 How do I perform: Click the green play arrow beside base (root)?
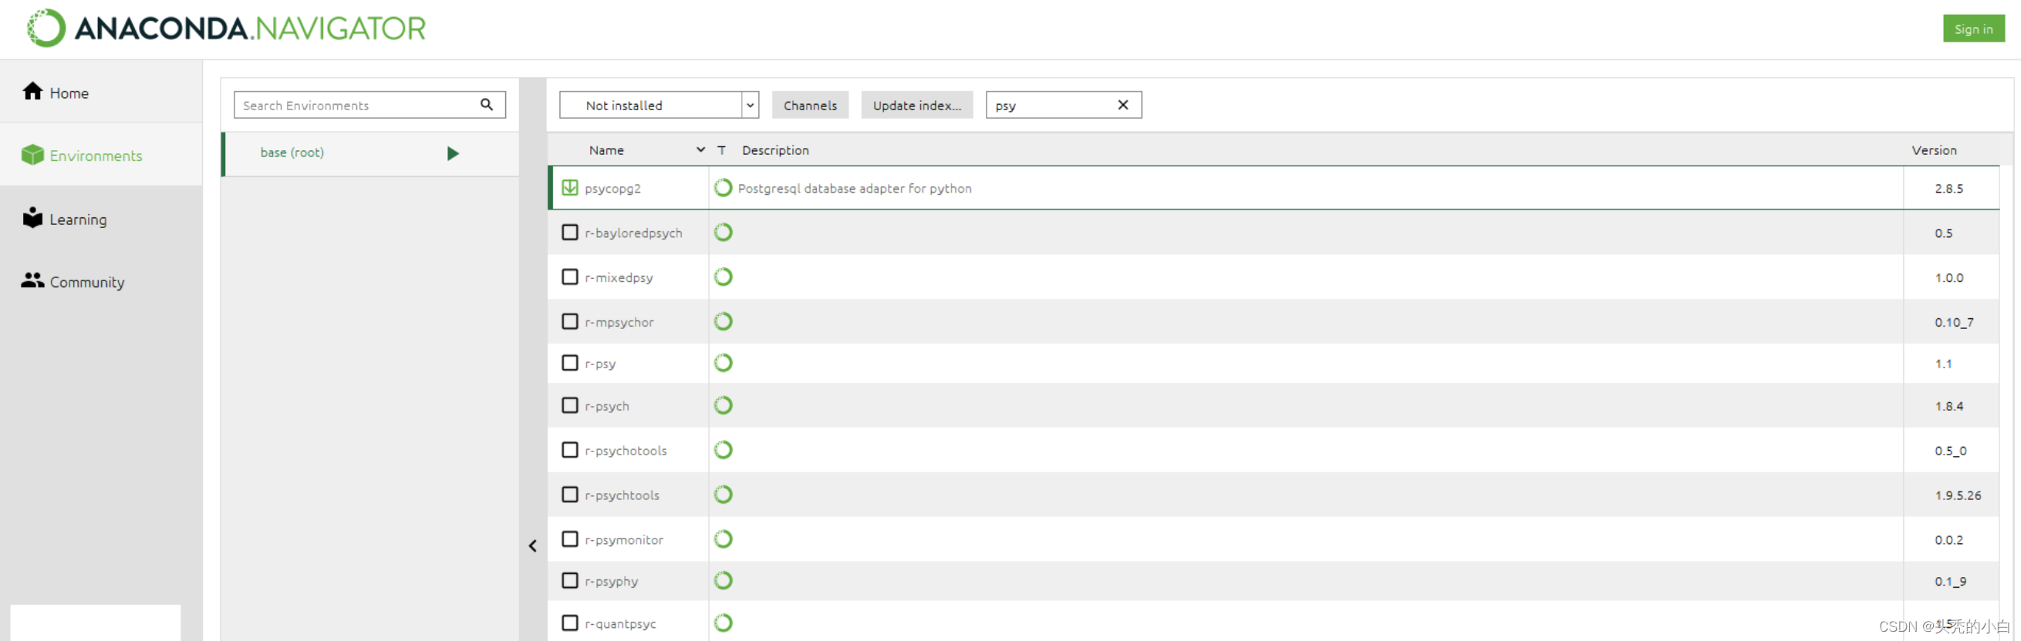click(453, 153)
